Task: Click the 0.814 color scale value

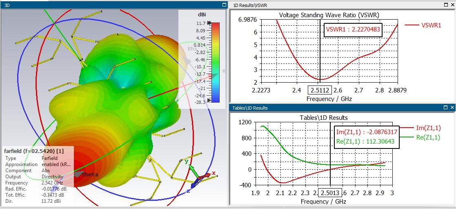Action: (200, 45)
